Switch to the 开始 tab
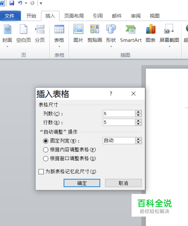The image size is (188, 226). coord(31,16)
